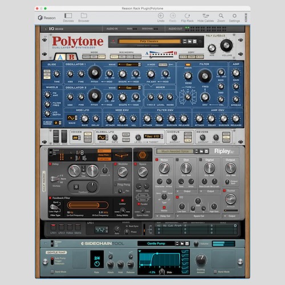The width and height of the screenshot is (285, 285).
Task: Click the Polytone filter type selector diagram
Action: (188, 97)
